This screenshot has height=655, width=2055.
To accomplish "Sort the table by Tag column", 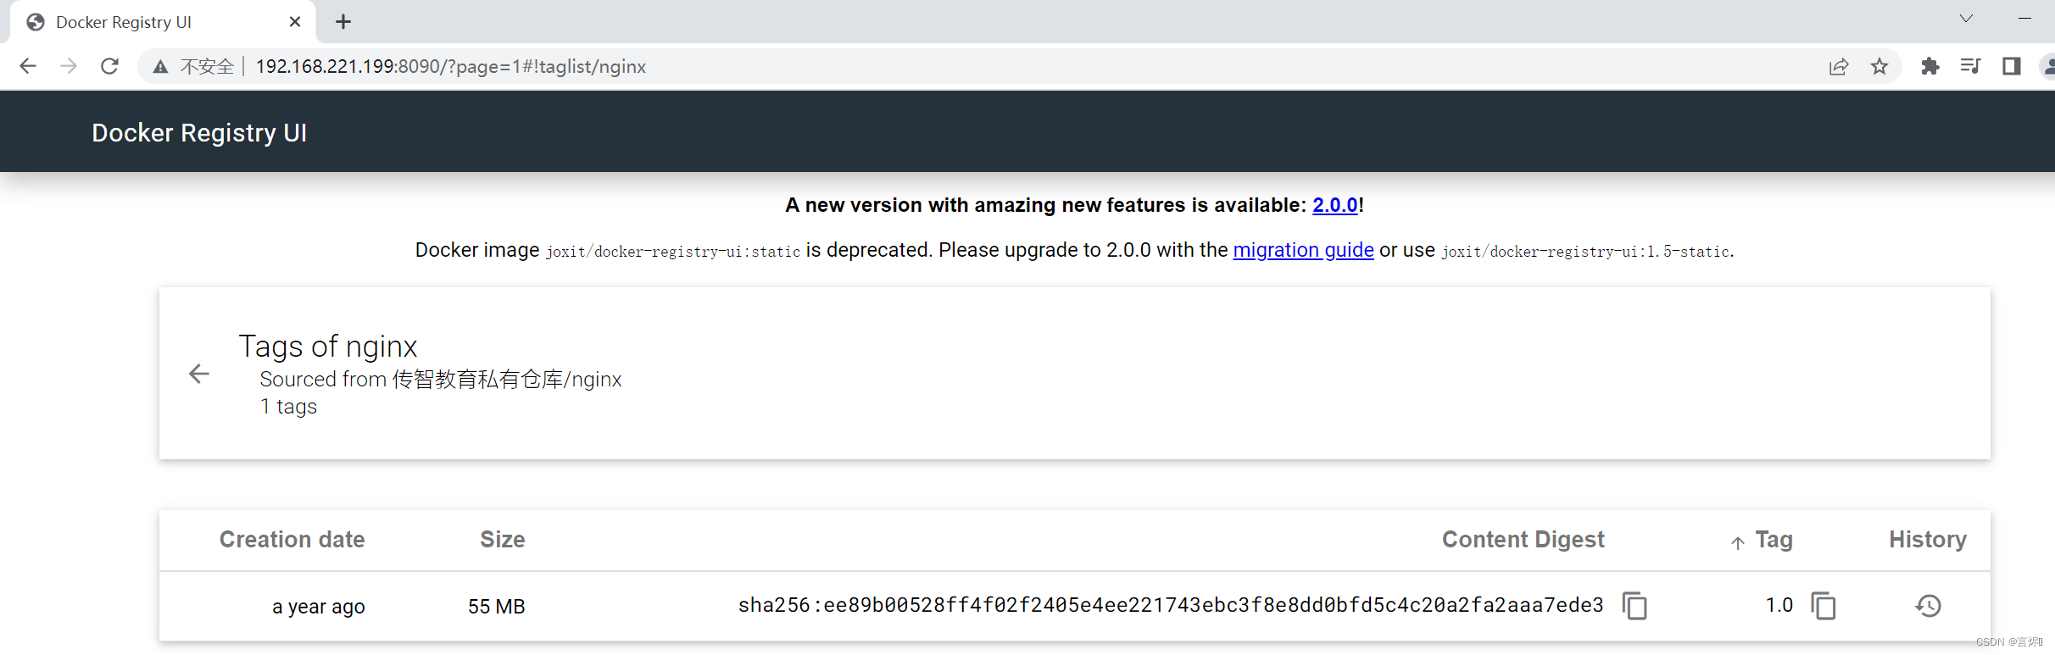I will click(x=1772, y=540).
